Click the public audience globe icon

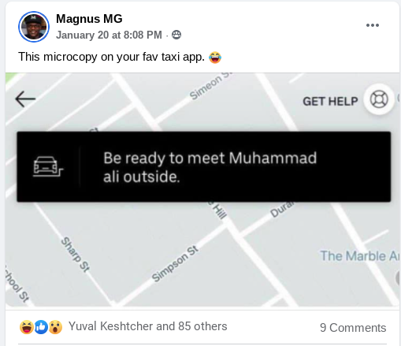(x=176, y=35)
